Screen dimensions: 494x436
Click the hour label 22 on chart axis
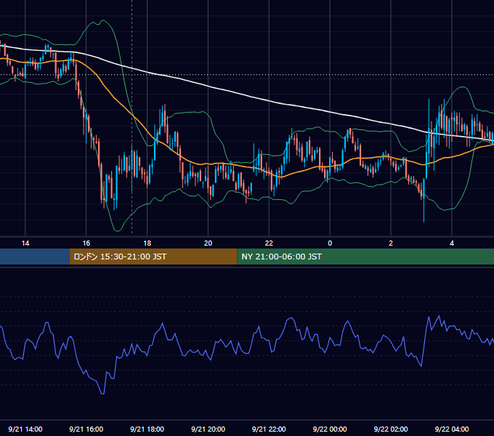point(269,243)
